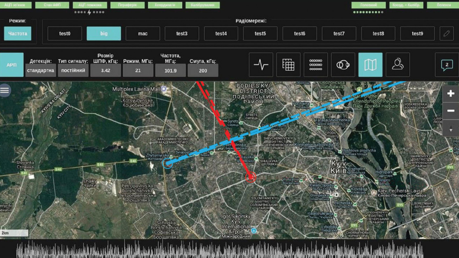
Task: Open the Тип сигналу постійний dropdown
Action: coord(73,70)
